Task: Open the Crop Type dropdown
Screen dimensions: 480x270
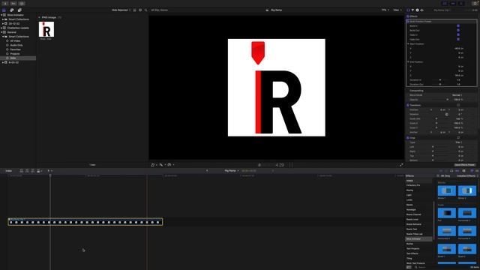Action: point(459,142)
